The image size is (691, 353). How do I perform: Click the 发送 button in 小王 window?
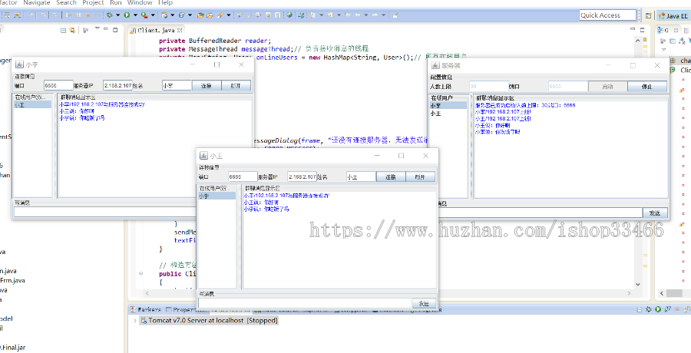pos(423,304)
